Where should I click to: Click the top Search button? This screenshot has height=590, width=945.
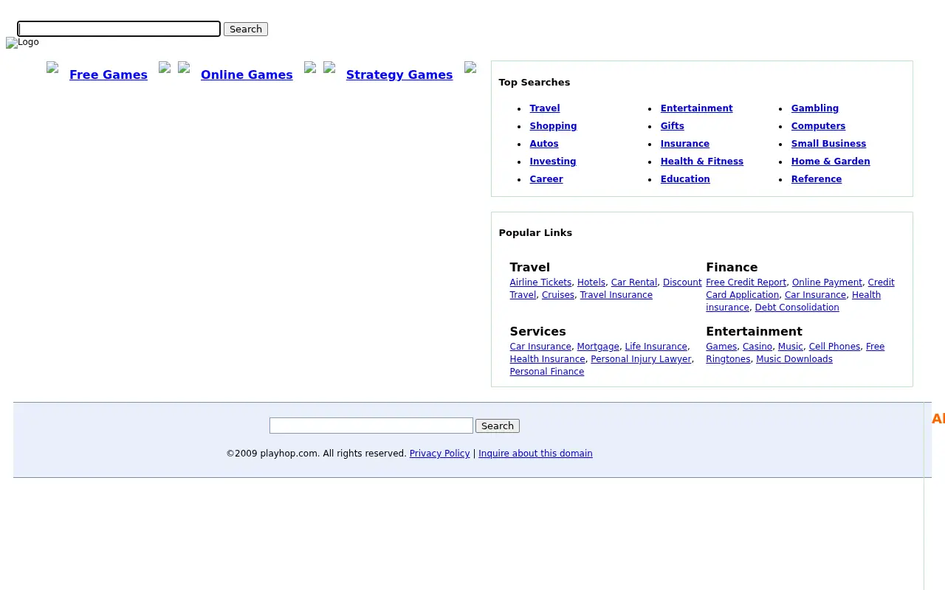[x=246, y=29]
